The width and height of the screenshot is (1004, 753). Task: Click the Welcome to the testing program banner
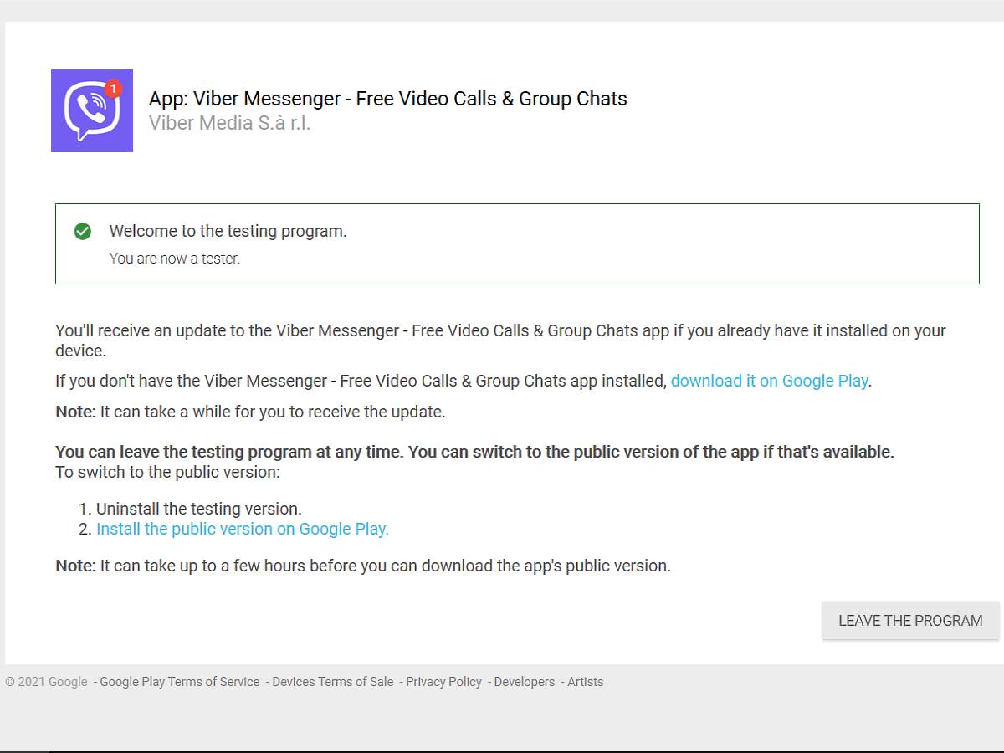click(x=227, y=231)
